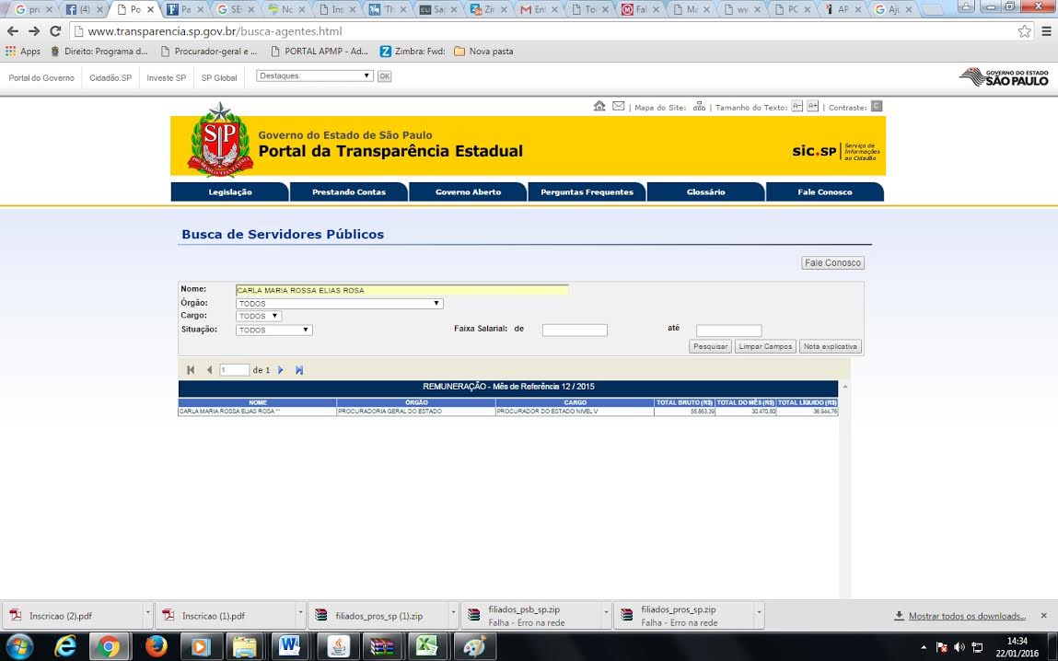Select the Perguntas Frequentes menu tab

coord(587,192)
